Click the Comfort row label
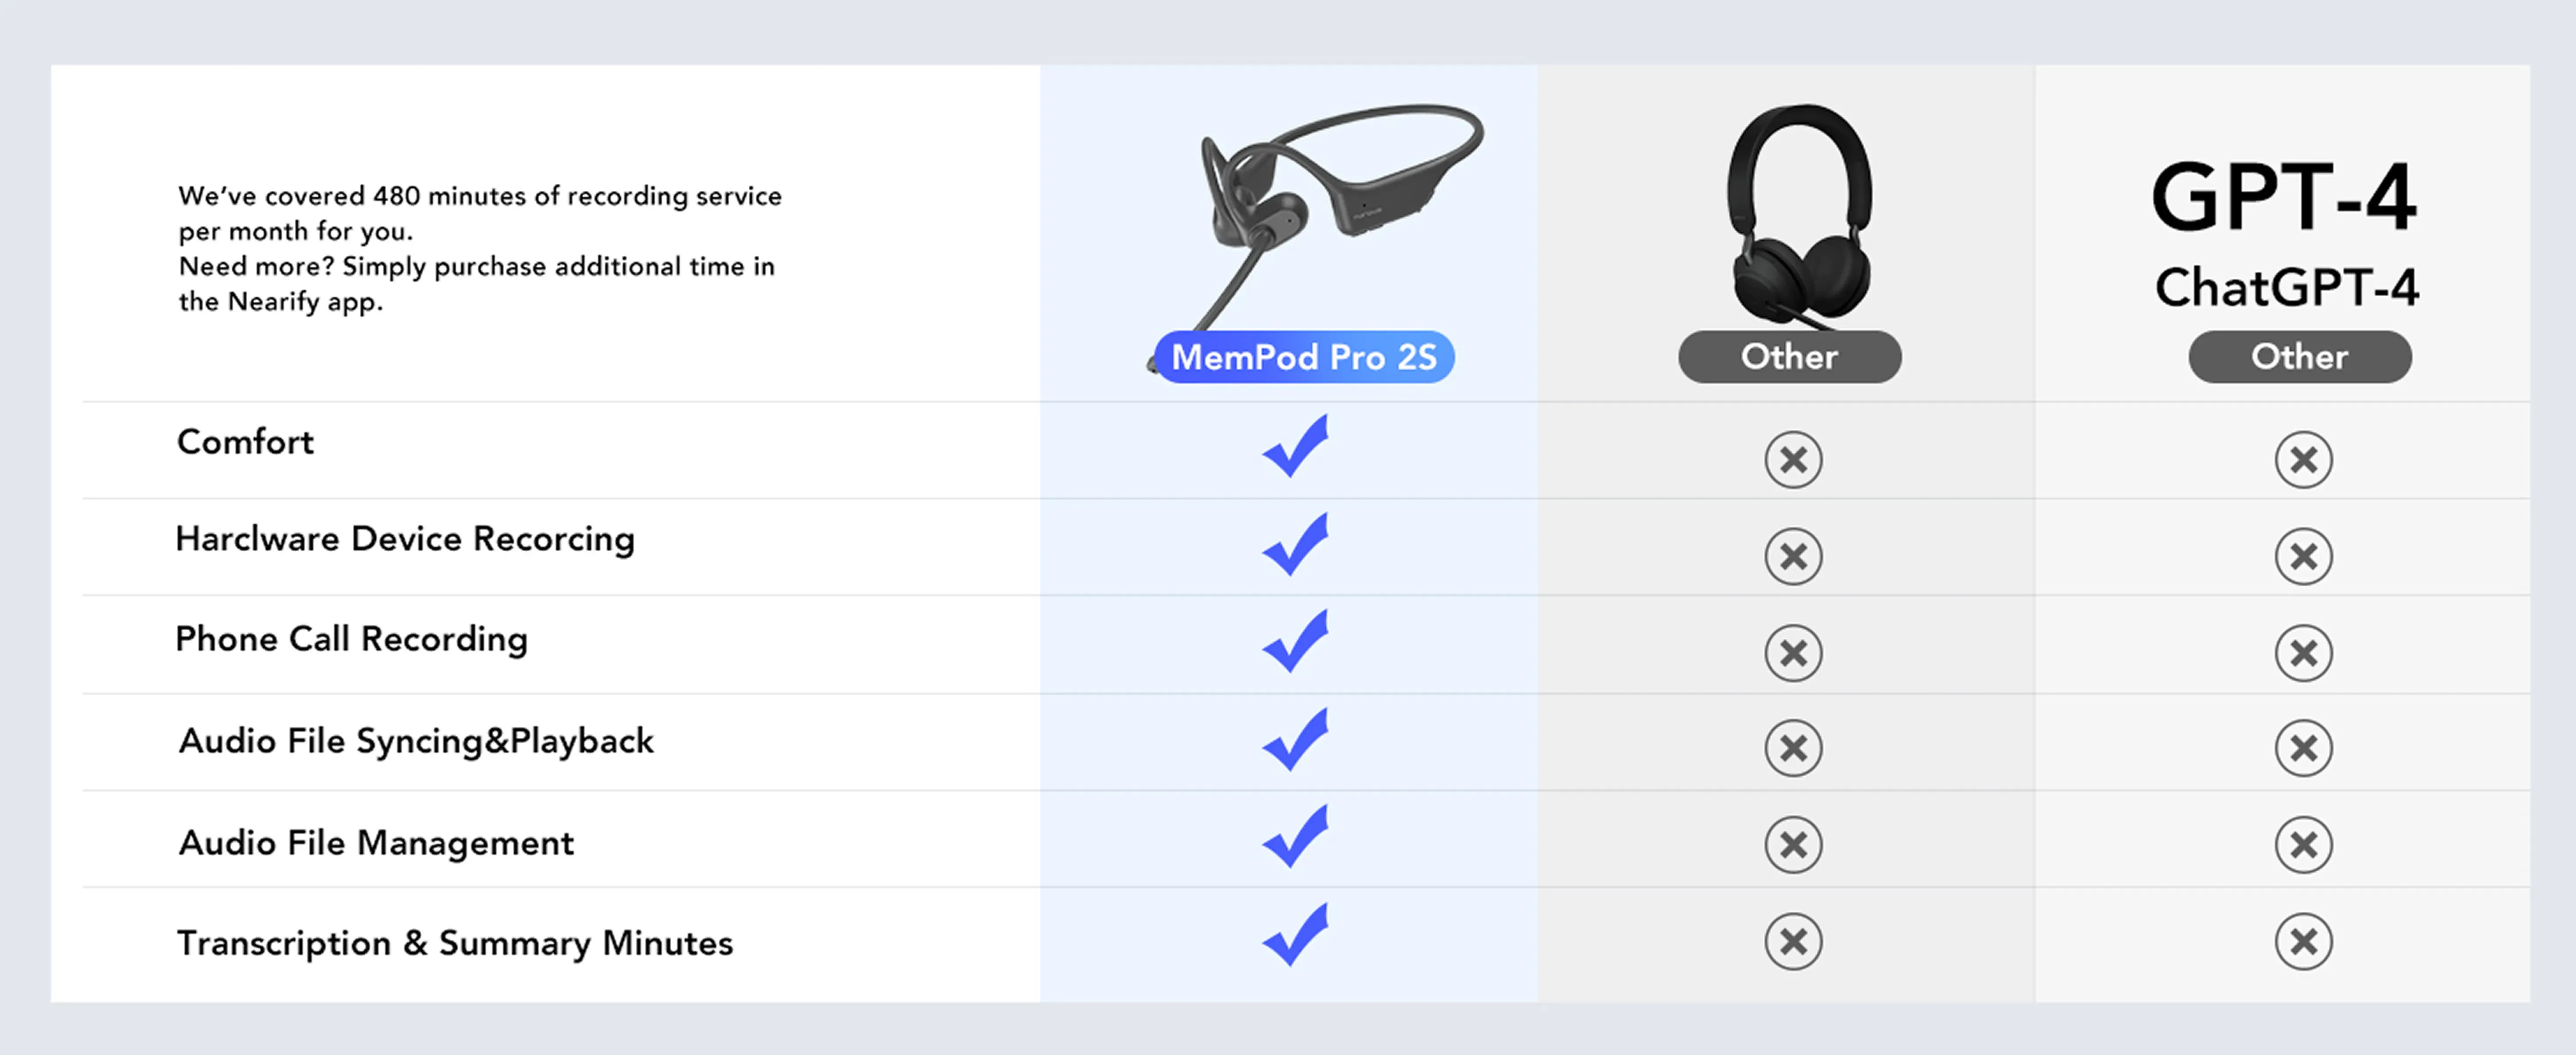 [245, 442]
